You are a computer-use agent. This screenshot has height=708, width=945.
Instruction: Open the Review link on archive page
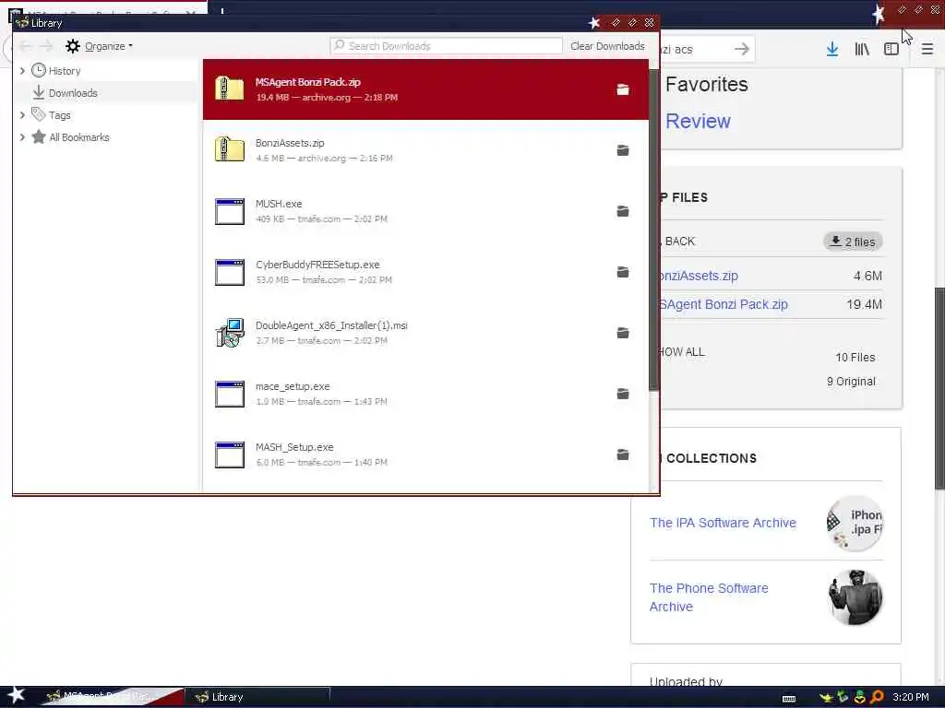click(x=698, y=121)
